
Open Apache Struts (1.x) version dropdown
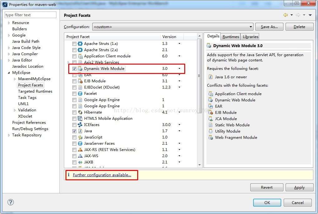click(x=179, y=44)
